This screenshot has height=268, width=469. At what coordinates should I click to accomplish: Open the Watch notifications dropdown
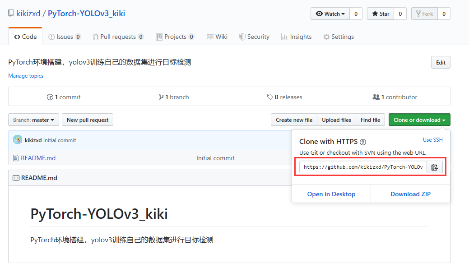(x=330, y=14)
